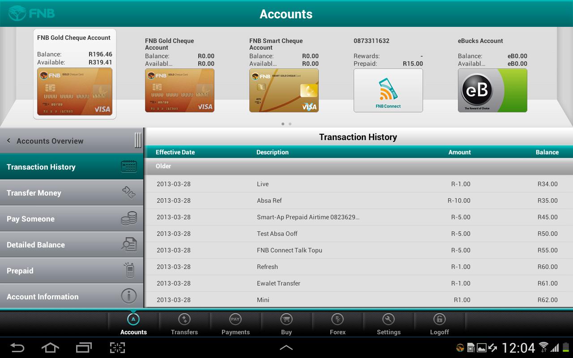
Task: Open Android recent apps
Action: [84, 348]
